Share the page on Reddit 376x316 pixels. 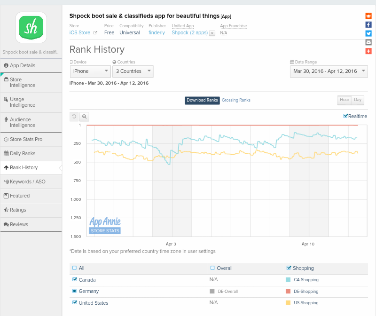[368, 16]
